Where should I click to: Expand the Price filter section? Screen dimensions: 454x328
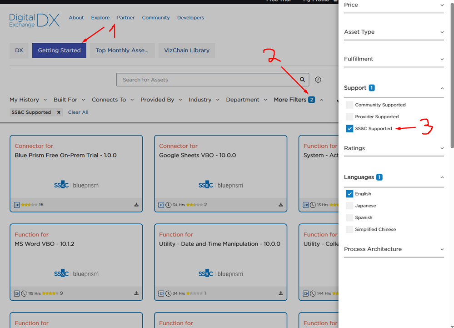click(x=394, y=5)
